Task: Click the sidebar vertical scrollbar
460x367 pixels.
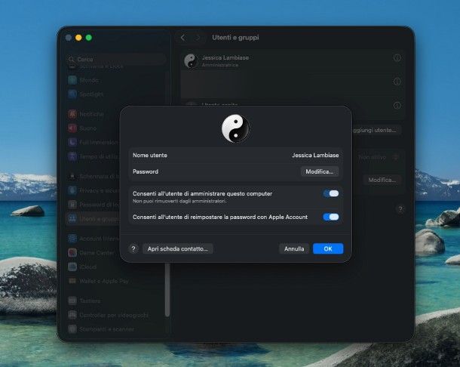Action: coord(167,289)
